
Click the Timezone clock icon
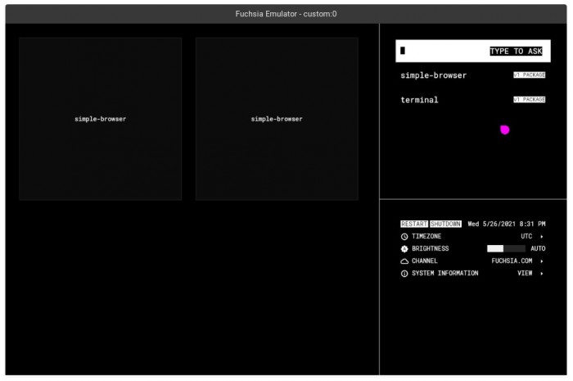(x=404, y=236)
